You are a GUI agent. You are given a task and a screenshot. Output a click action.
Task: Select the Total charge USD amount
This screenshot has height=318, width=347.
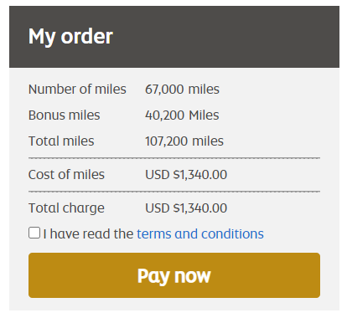[186, 208]
